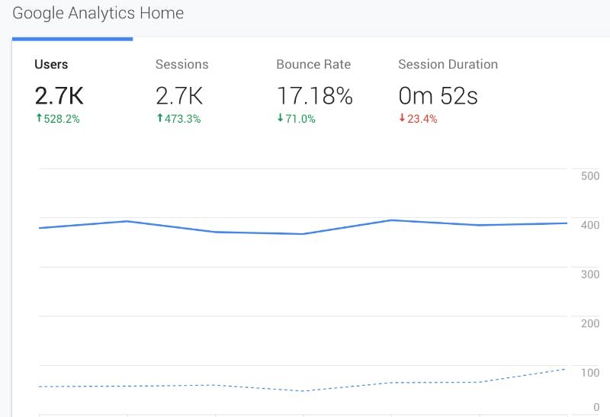The height and width of the screenshot is (417, 610).
Task: Click the solid blue users trend line
Action: click(303, 234)
